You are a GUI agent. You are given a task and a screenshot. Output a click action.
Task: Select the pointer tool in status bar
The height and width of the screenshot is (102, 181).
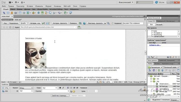click(98, 82)
